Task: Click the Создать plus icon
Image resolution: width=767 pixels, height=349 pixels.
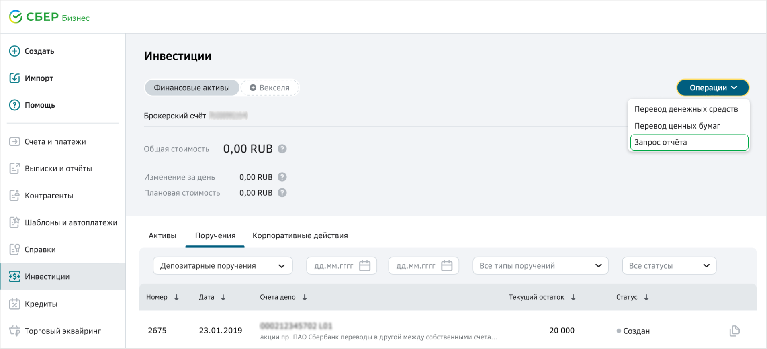Action: tap(14, 51)
